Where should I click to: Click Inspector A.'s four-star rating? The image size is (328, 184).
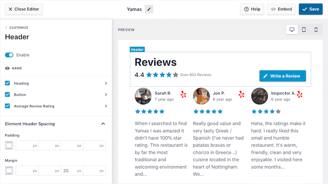pyautogui.click(x=266, y=112)
